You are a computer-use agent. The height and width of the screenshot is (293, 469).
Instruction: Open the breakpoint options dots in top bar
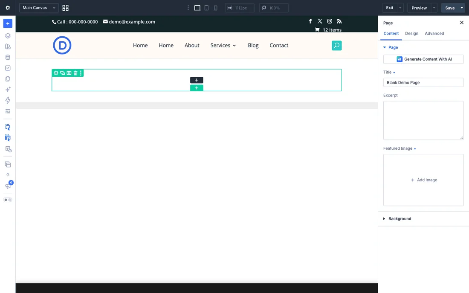(188, 8)
